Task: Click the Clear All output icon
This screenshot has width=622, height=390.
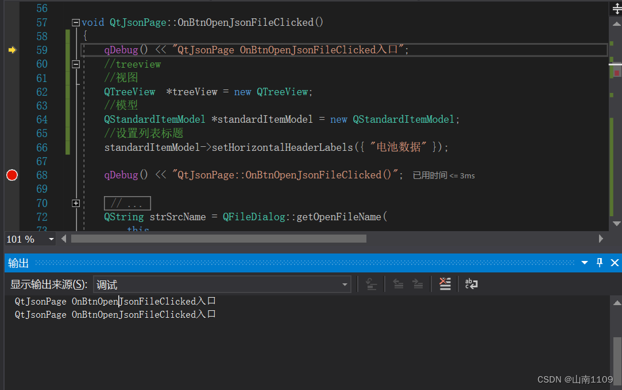Action: tap(445, 284)
